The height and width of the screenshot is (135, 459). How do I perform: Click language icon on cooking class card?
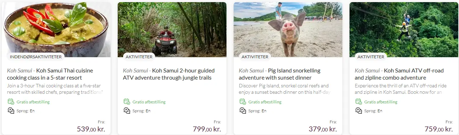[11, 110]
